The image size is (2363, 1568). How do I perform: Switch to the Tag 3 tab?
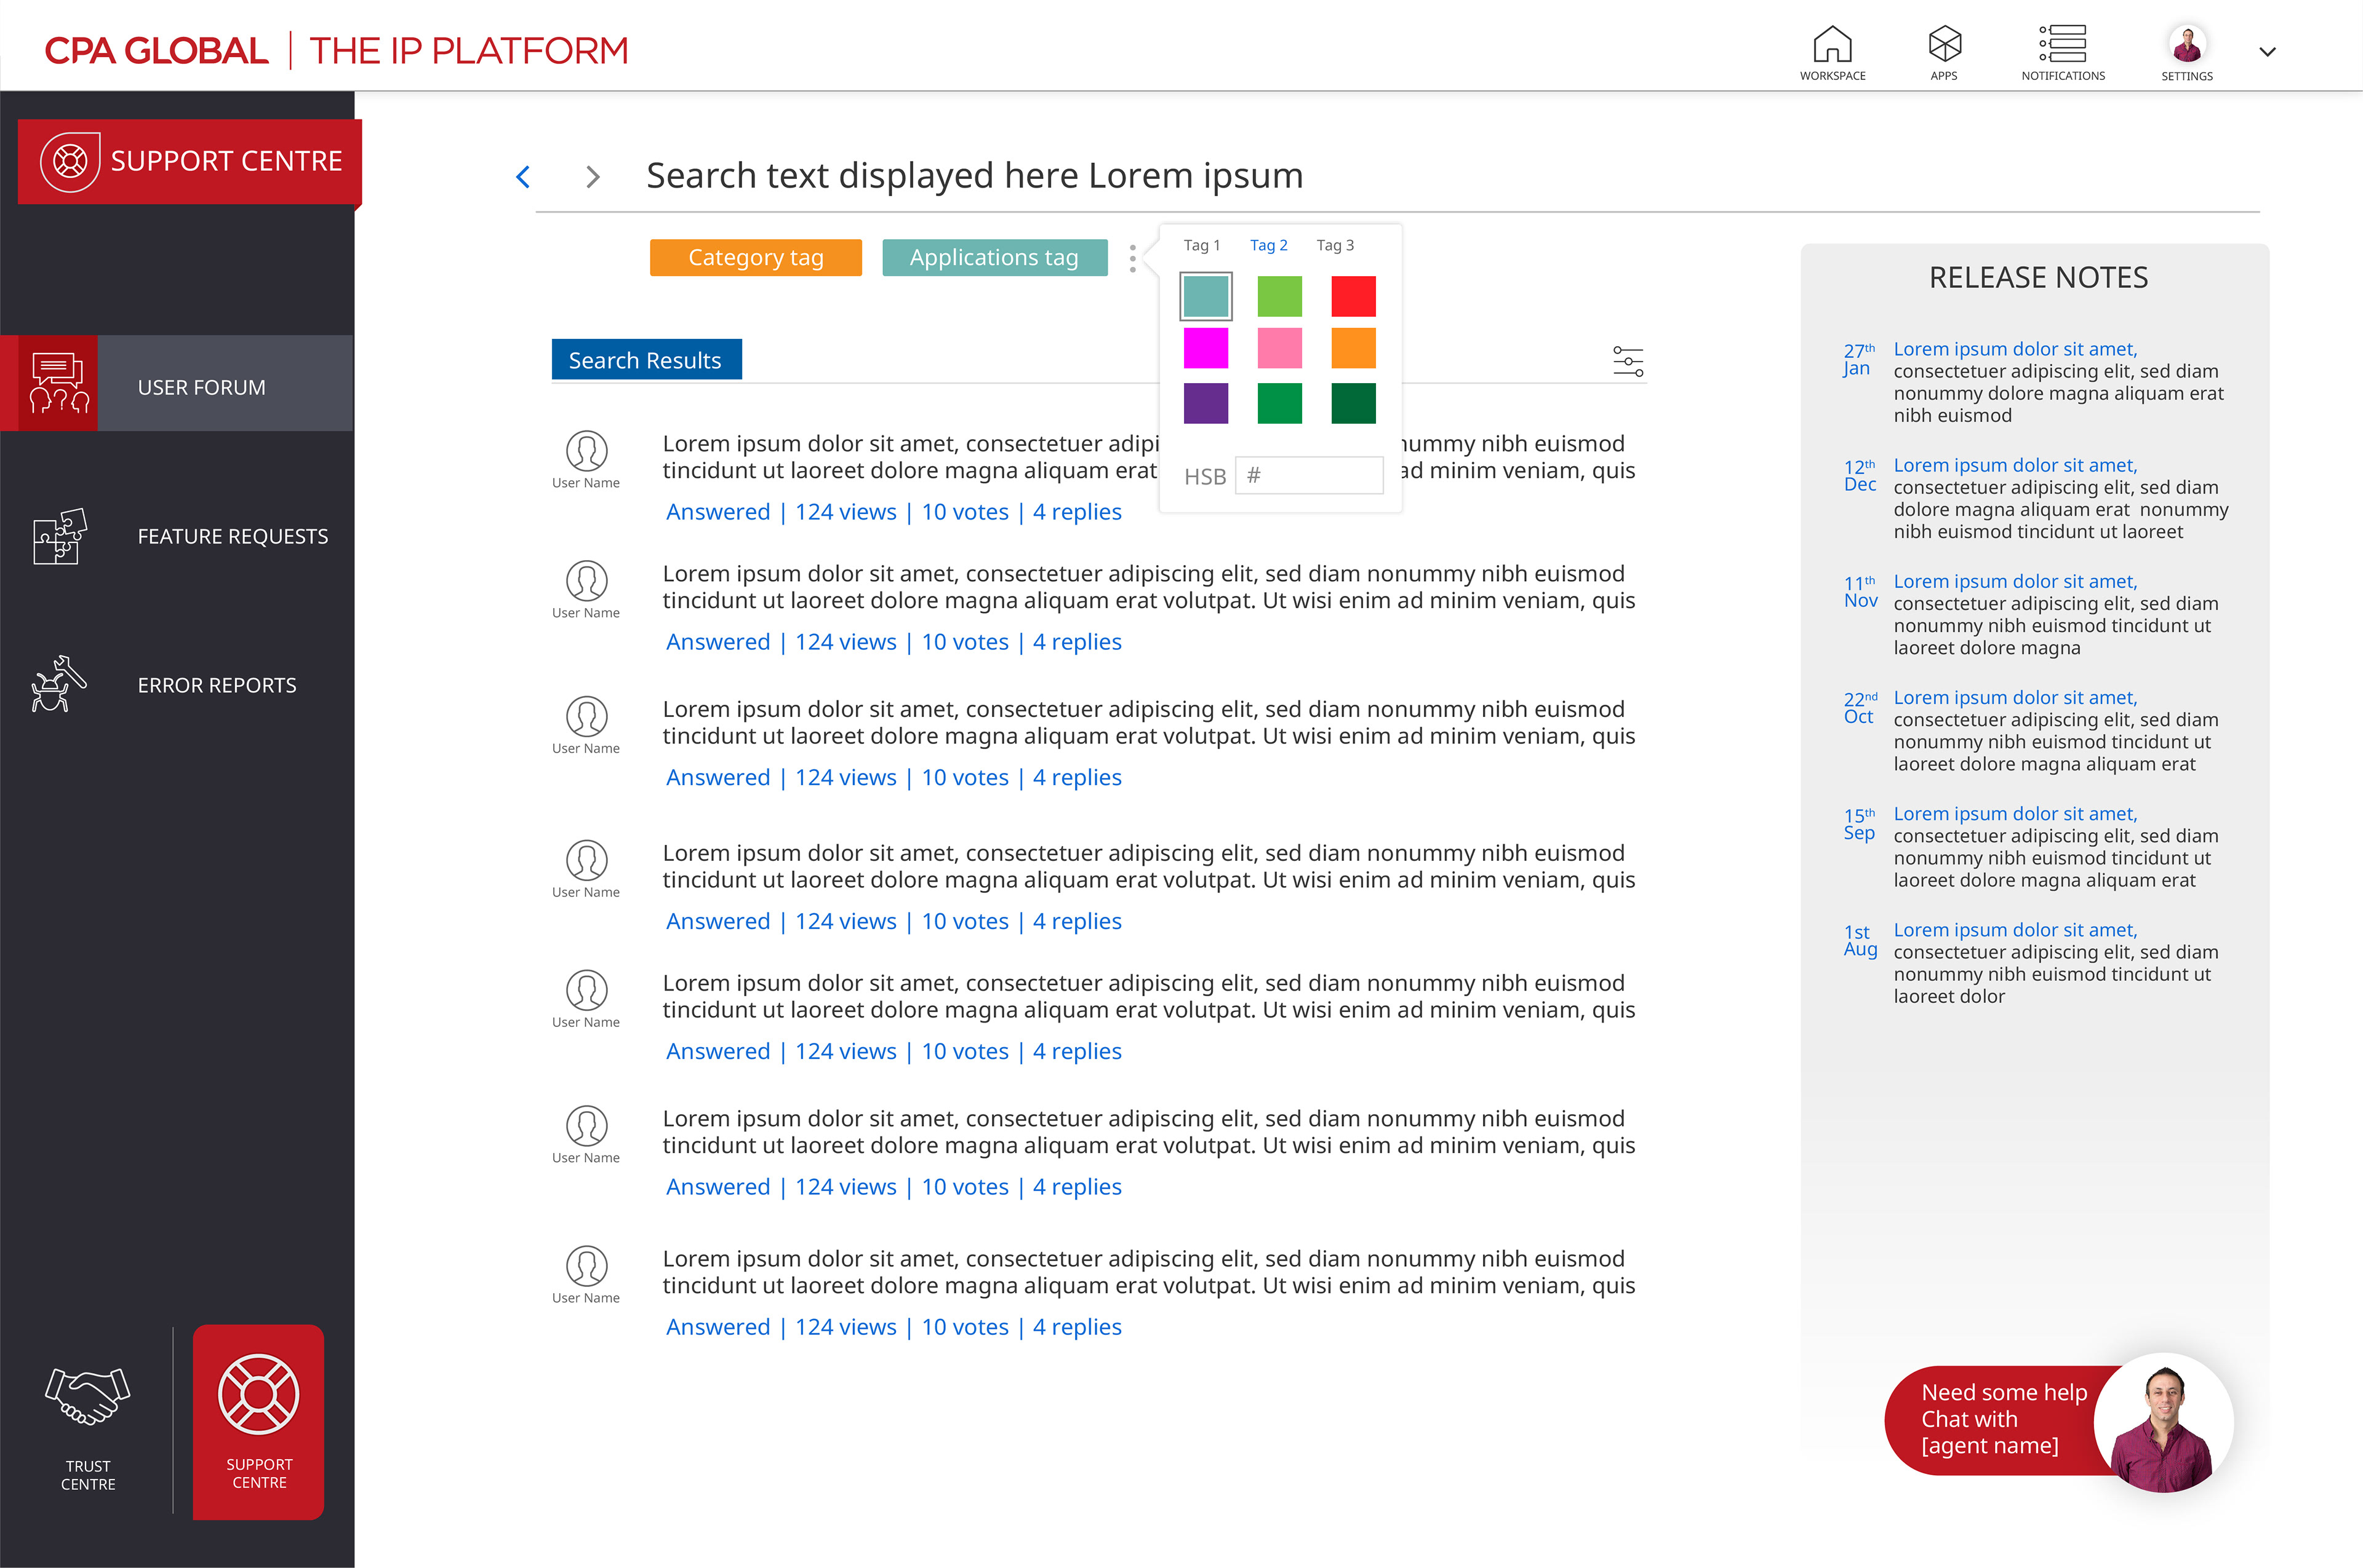(1334, 245)
